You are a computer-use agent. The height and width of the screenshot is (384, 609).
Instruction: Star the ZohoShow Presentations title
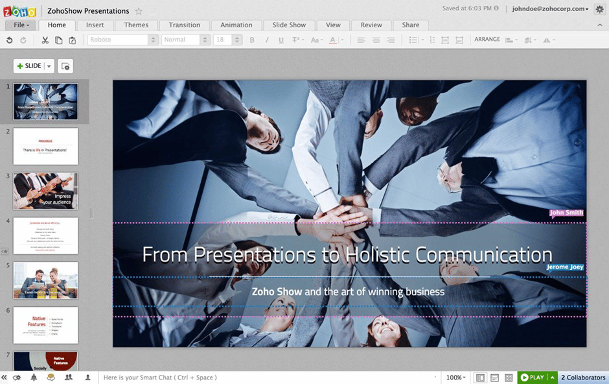click(x=139, y=11)
